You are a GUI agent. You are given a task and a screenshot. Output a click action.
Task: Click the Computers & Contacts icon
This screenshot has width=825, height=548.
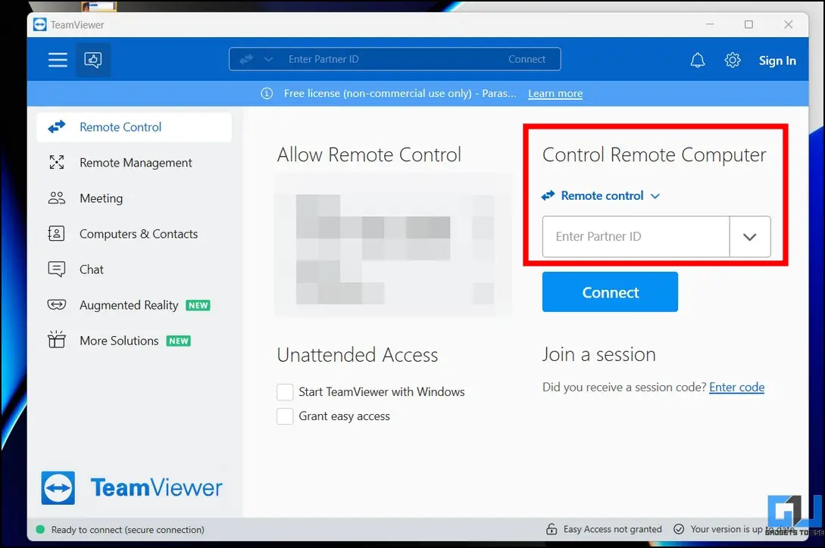[x=57, y=233]
